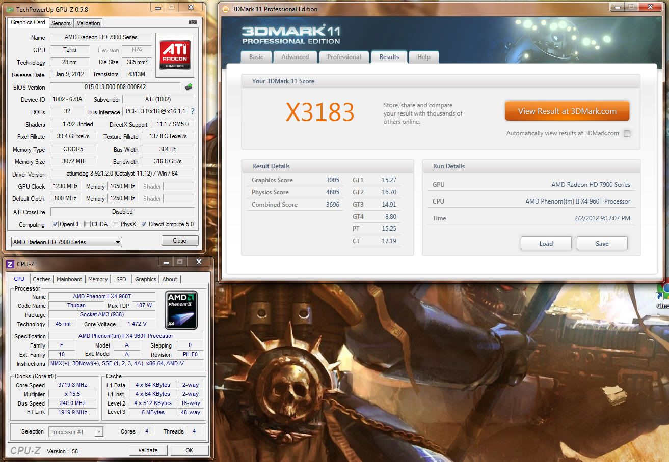This screenshot has width=669, height=462.
Task: Click the Graphics Score 3005 row
Action: pos(295,180)
